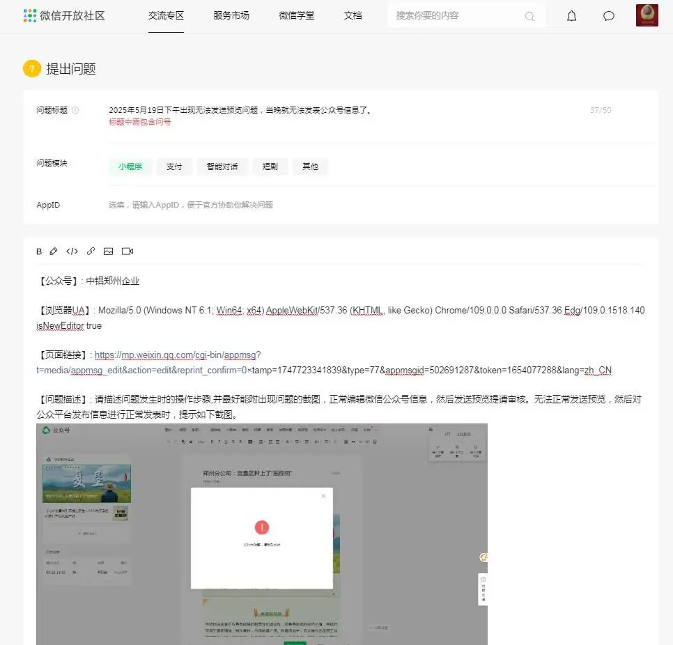Open the 服务市场 tab
The width and height of the screenshot is (673, 645).
tap(231, 16)
